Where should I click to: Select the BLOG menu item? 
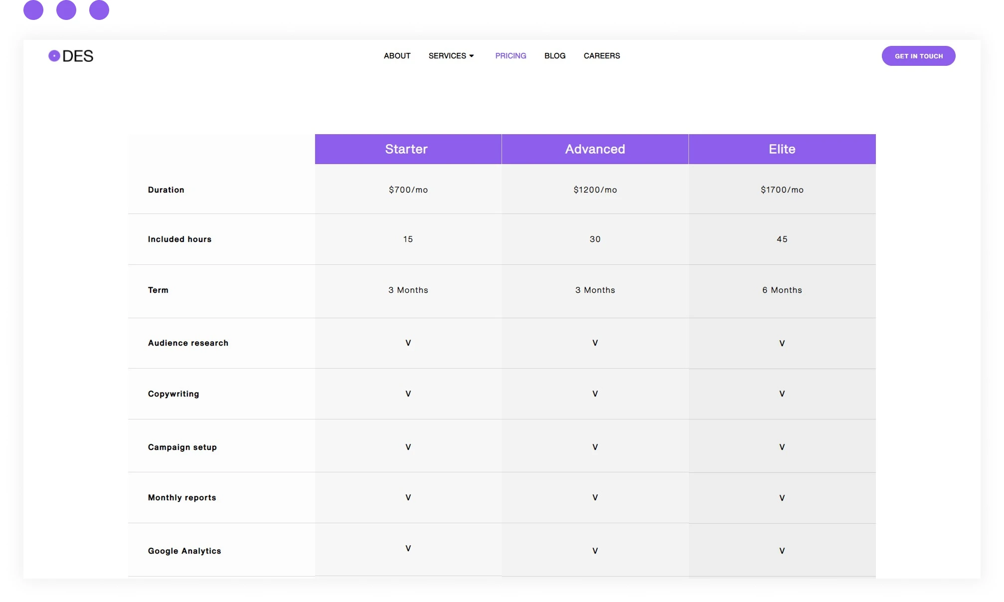(554, 55)
